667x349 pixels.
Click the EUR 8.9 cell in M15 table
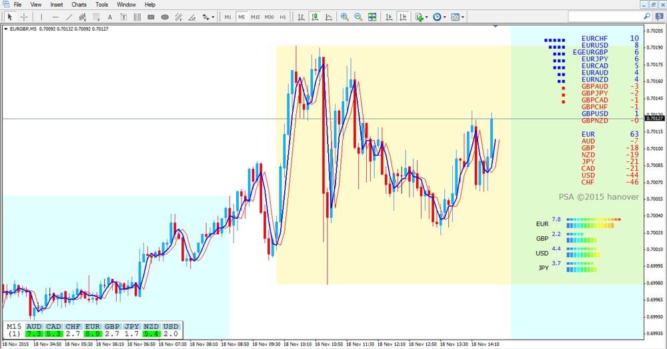point(92,334)
